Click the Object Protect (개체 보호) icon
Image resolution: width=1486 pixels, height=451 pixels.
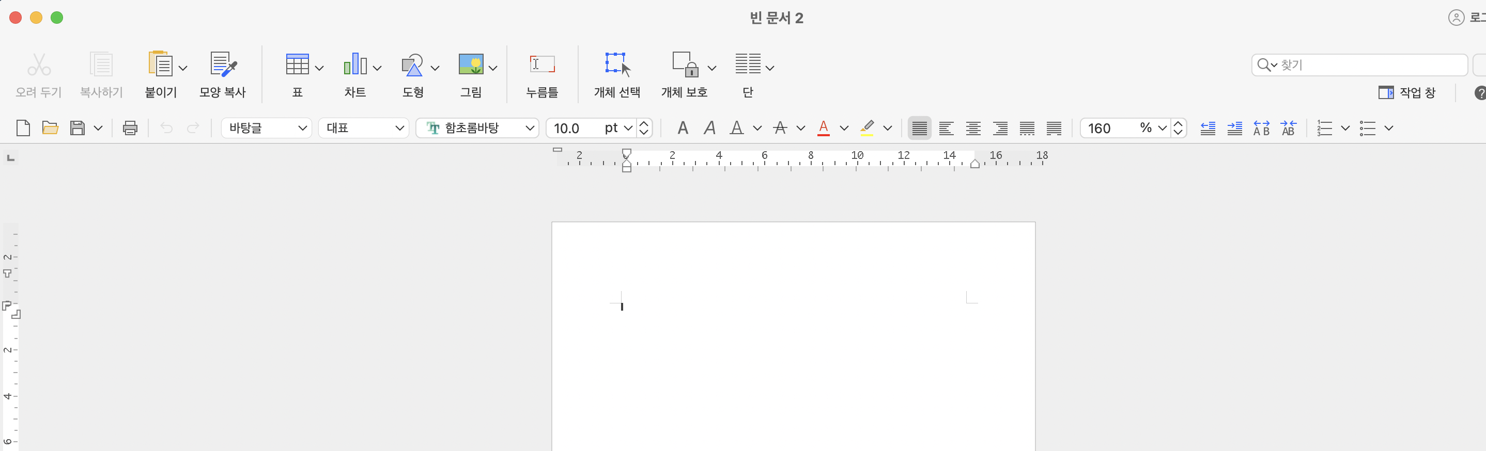click(x=685, y=64)
